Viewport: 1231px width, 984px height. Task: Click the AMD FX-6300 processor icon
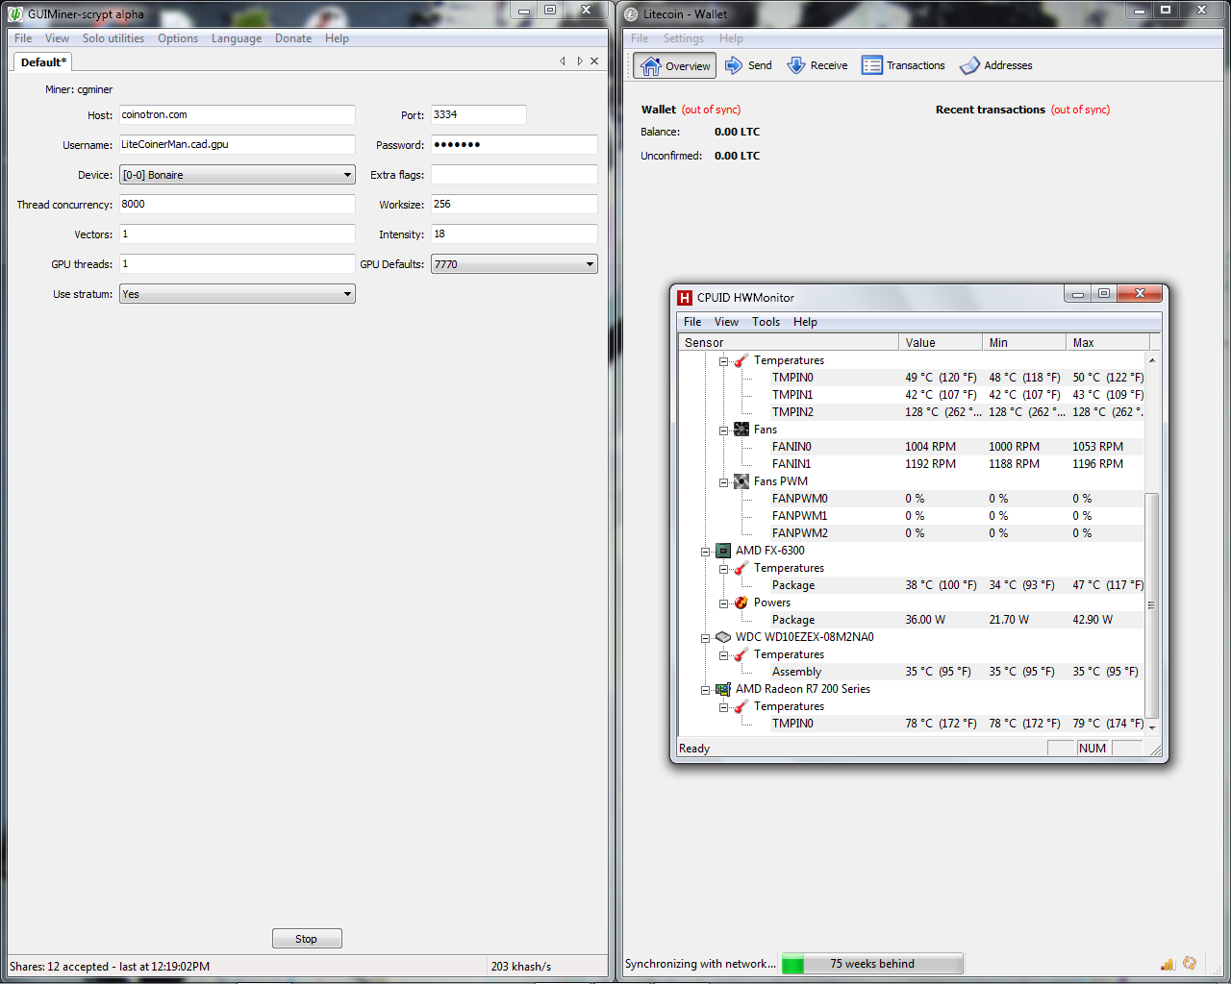tap(723, 551)
